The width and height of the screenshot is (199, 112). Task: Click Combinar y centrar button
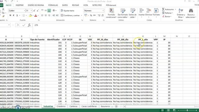(70, 15)
